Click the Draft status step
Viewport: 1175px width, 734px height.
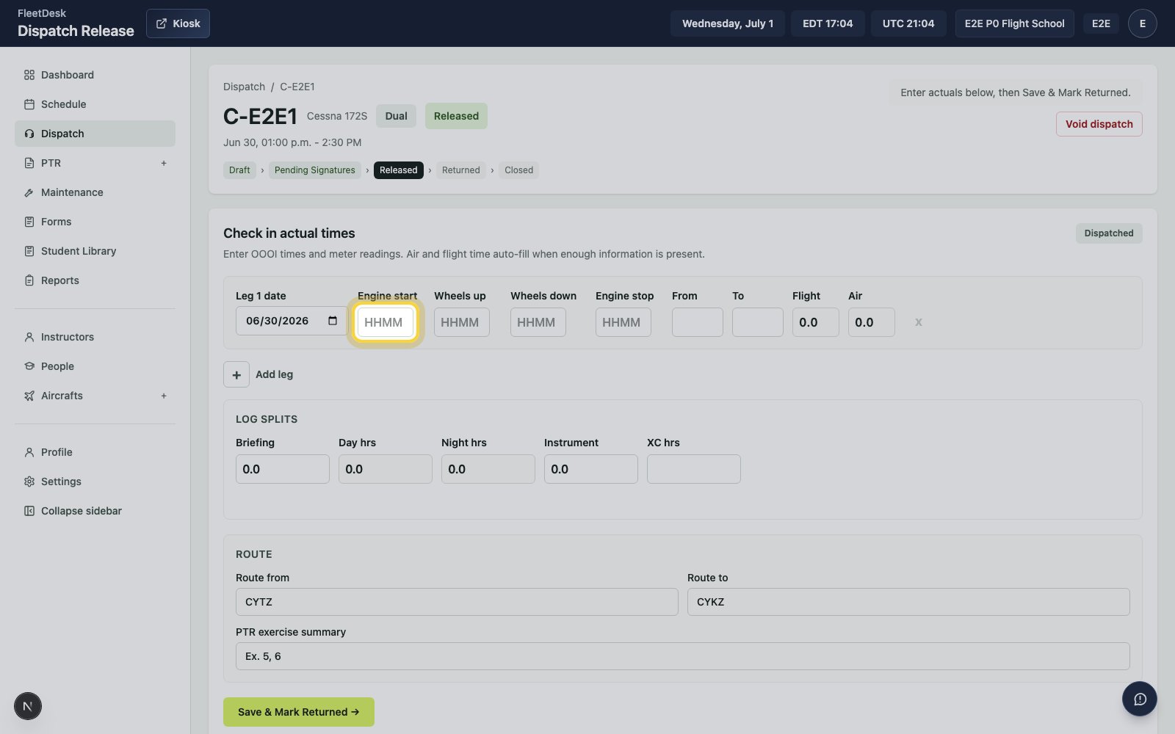pyautogui.click(x=239, y=170)
